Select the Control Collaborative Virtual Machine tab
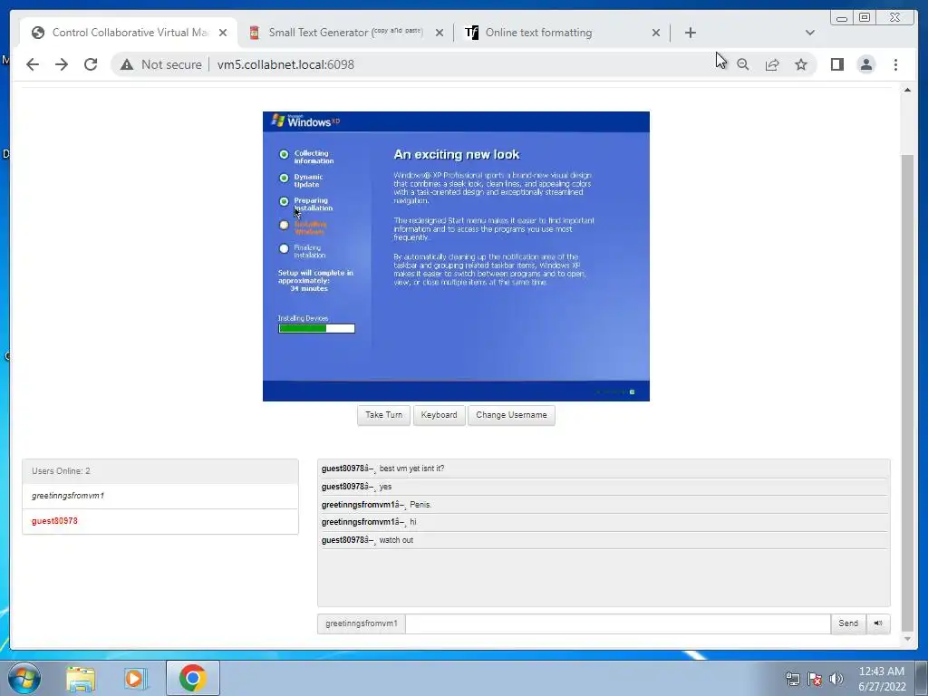928x696 pixels. coord(129,33)
